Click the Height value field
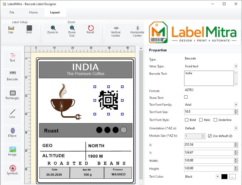The width and height of the screenshot is (242, 185). coord(209,168)
